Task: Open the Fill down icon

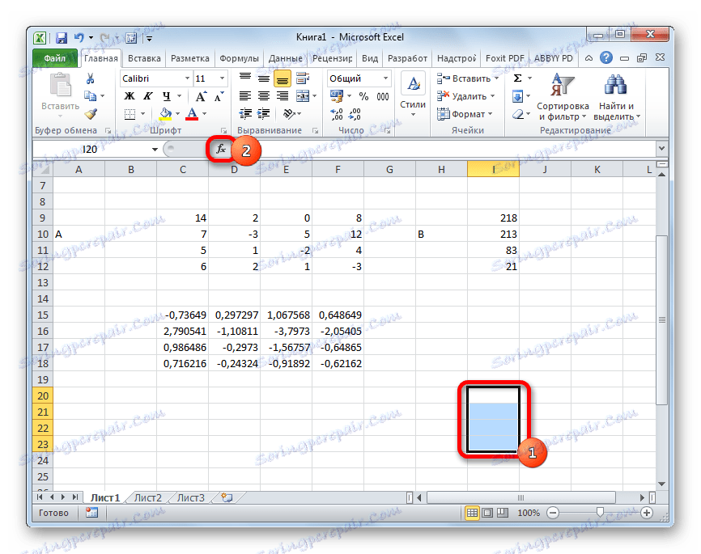Action: click(518, 96)
